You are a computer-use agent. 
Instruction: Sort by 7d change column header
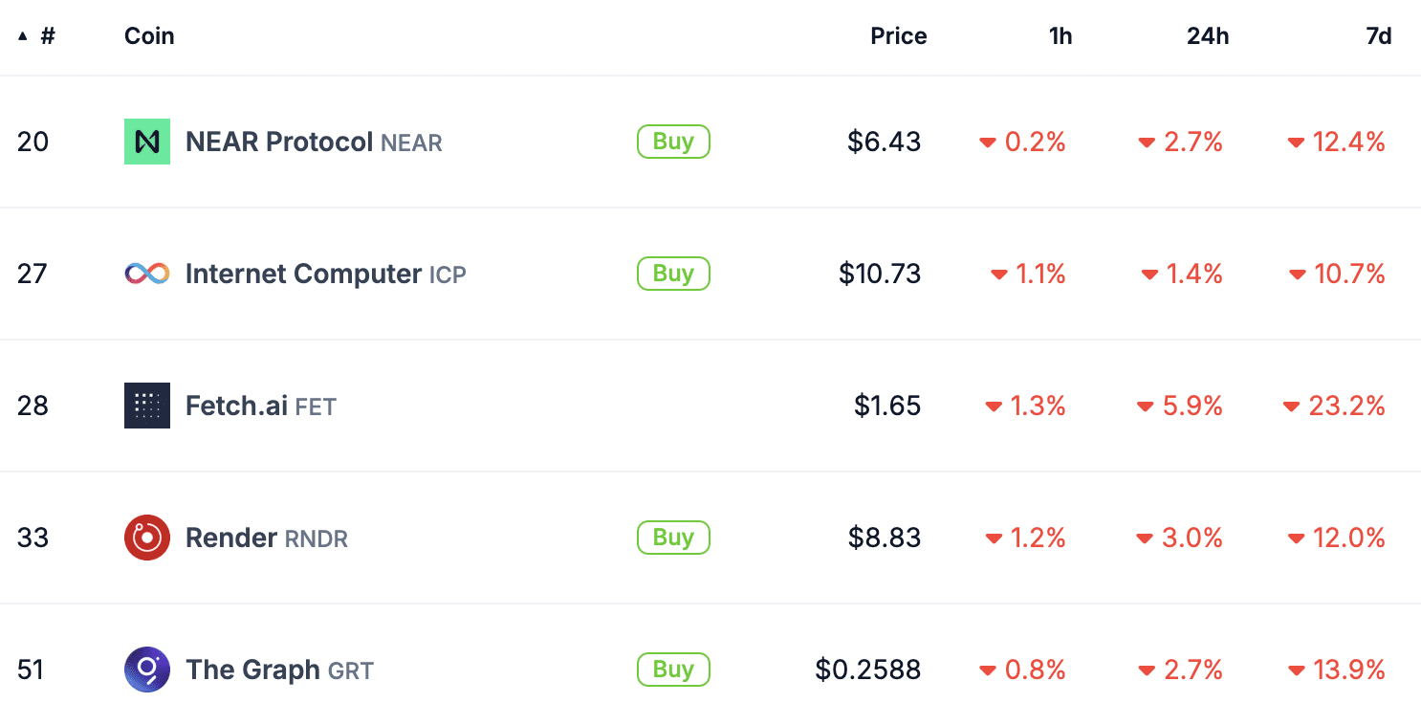coord(1378,36)
